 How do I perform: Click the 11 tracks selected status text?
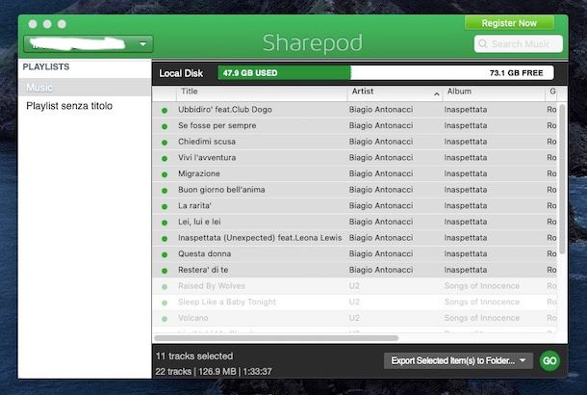[x=194, y=356]
